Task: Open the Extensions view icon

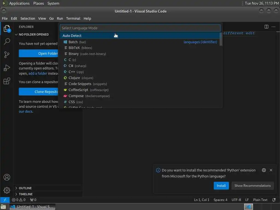Action: pos(7,81)
